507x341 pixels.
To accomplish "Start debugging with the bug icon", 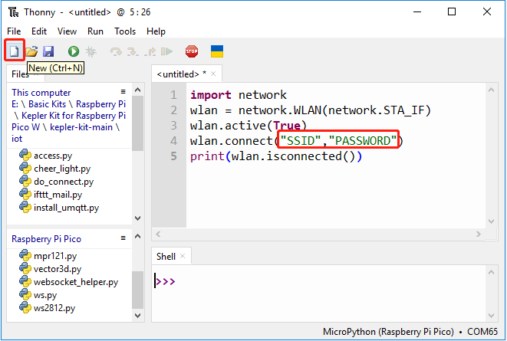I will point(91,51).
